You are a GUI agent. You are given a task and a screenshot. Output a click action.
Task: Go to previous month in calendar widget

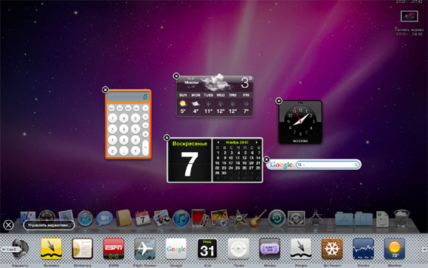coord(218,142)
